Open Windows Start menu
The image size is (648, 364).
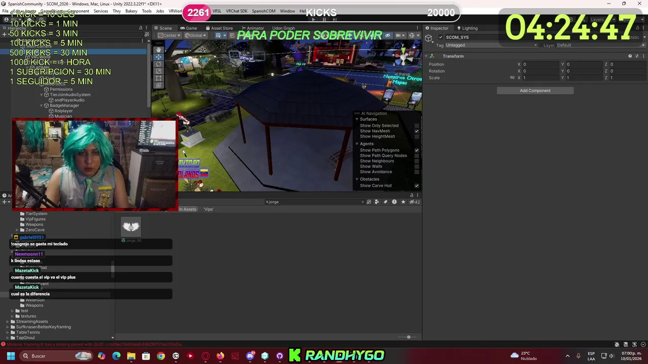[x=11, y=356]
